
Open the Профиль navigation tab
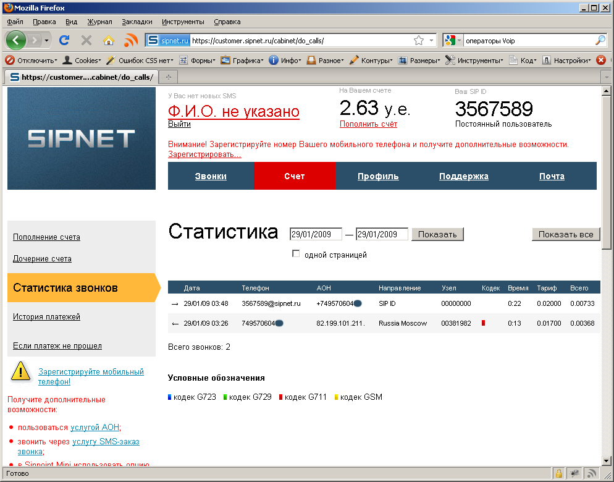coord(378,176)
